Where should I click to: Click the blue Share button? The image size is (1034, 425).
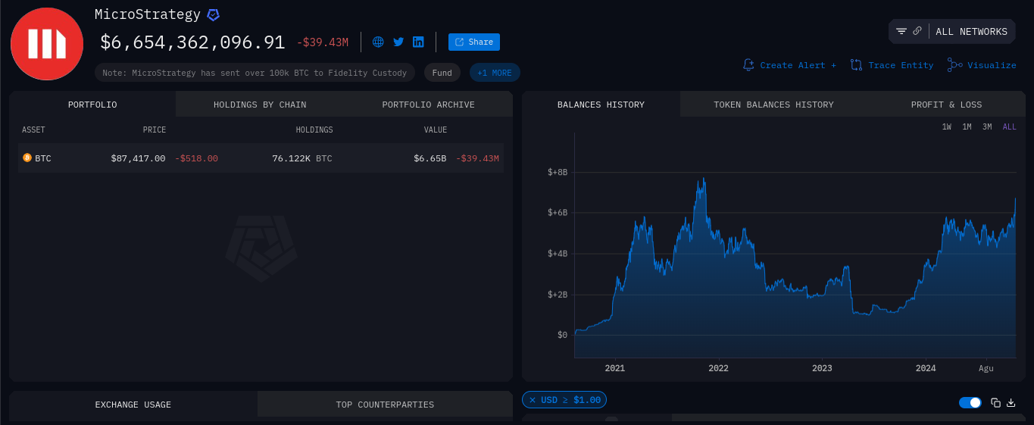tap(474, 42)
